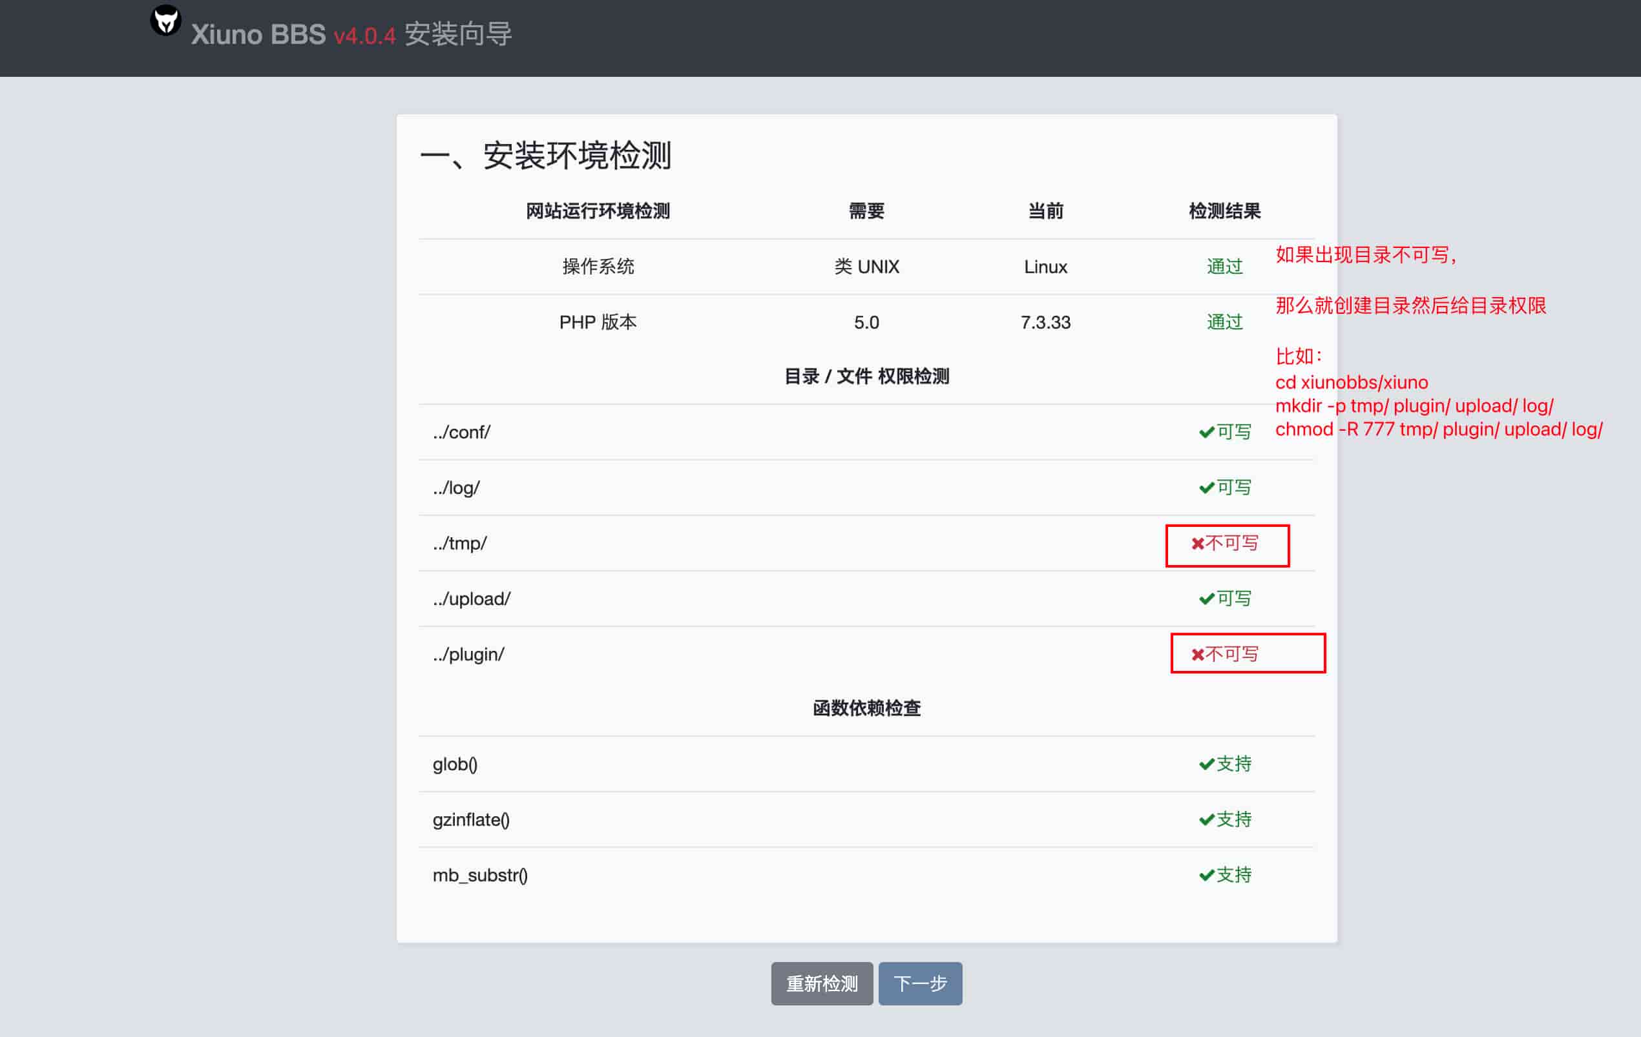This screenshot has height=1037, width=1641.
Task: Click the 检测结果 column header
Action: point(1224,211)
